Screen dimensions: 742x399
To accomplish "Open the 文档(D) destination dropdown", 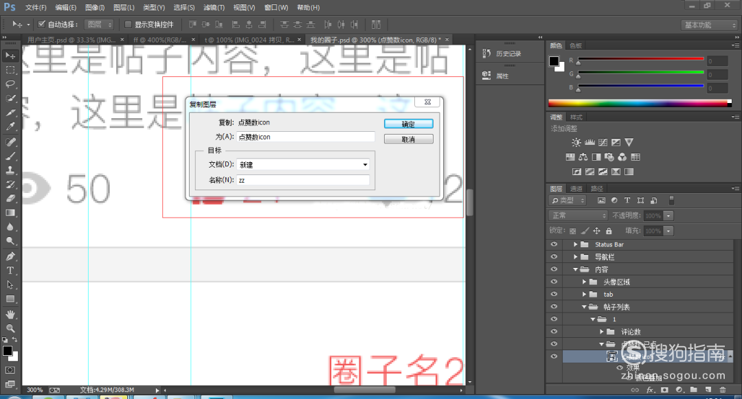I will point(303,165).
